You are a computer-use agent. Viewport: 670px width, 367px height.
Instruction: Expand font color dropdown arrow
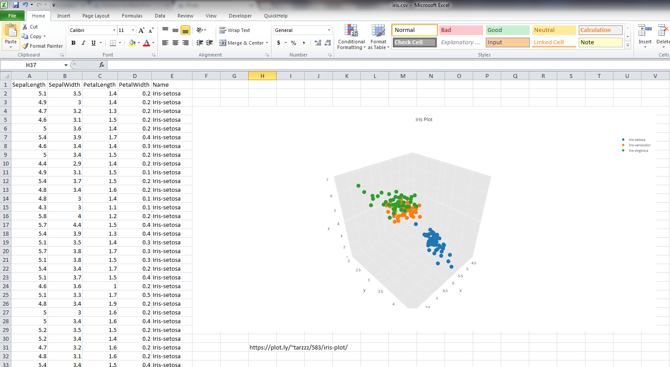[153, 43]
